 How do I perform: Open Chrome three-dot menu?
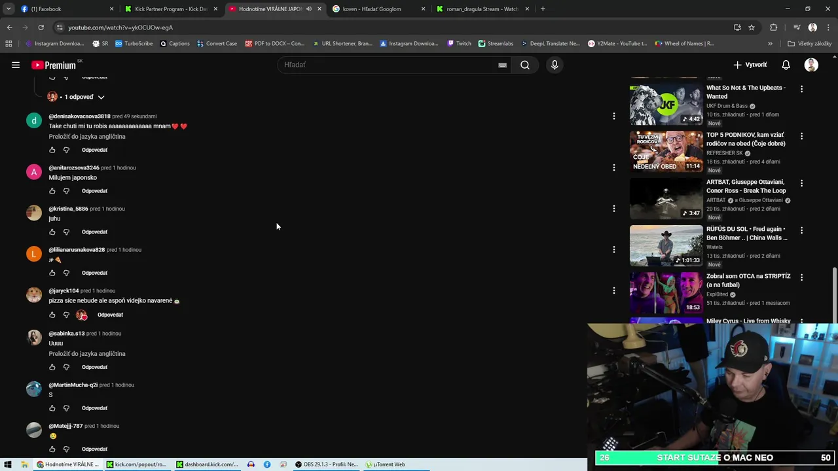(x=829, y=27)
